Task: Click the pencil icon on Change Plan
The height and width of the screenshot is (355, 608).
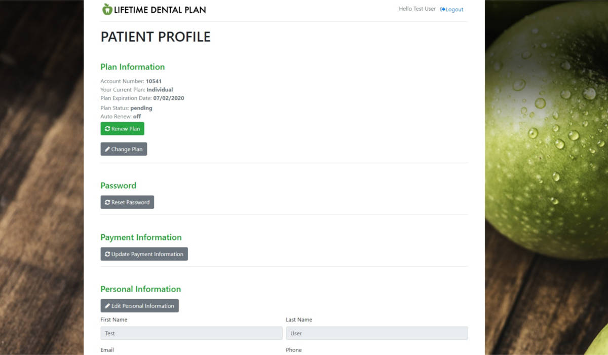Action: pyautogui.click(x=107, y=150)
